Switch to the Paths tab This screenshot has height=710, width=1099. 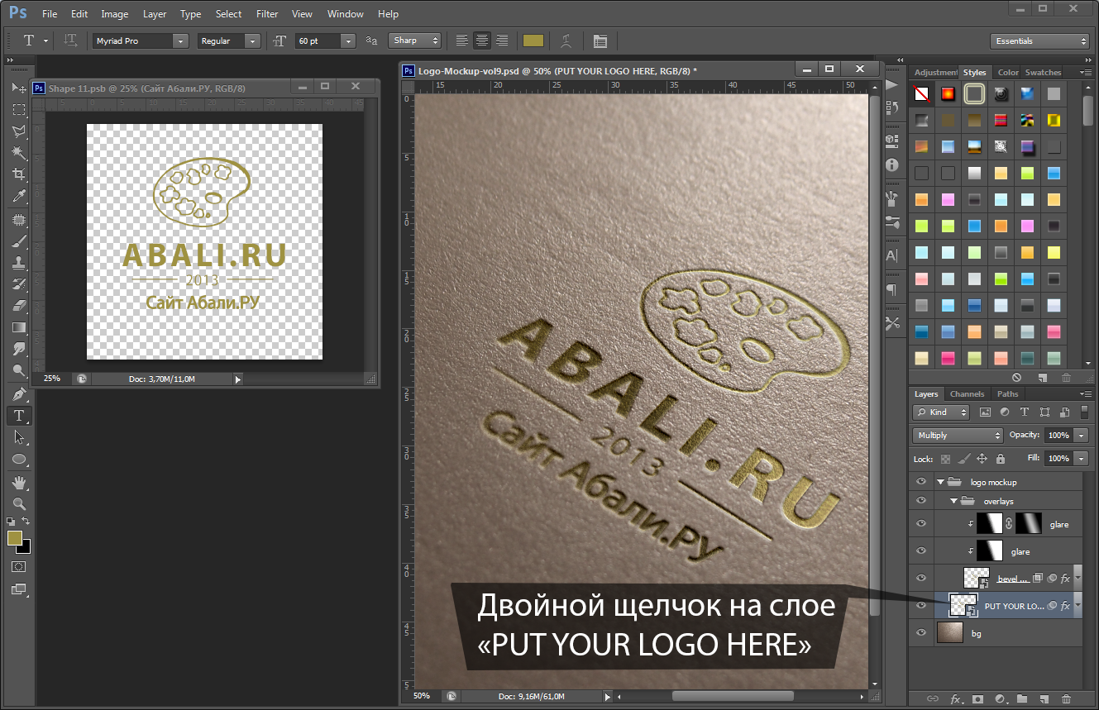1007,394
